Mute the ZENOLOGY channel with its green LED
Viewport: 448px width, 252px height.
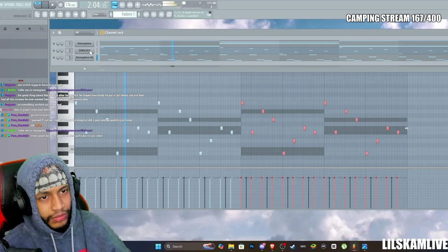(54, 51)
